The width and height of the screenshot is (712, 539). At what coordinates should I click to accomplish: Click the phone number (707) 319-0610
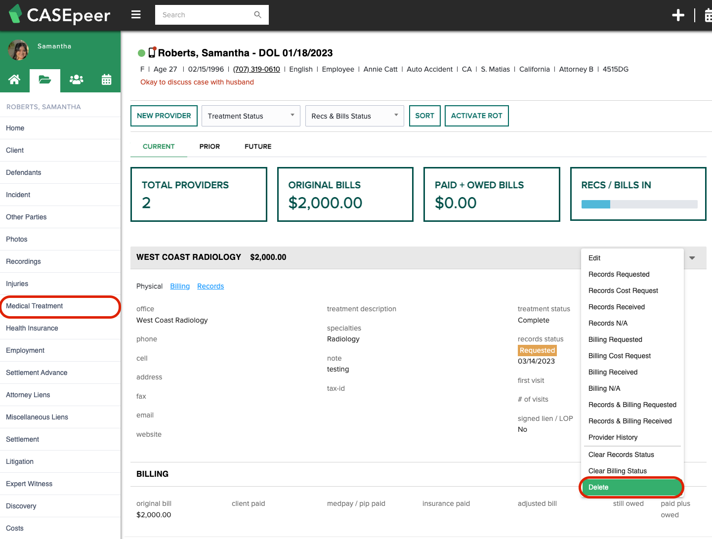point(256,69)
